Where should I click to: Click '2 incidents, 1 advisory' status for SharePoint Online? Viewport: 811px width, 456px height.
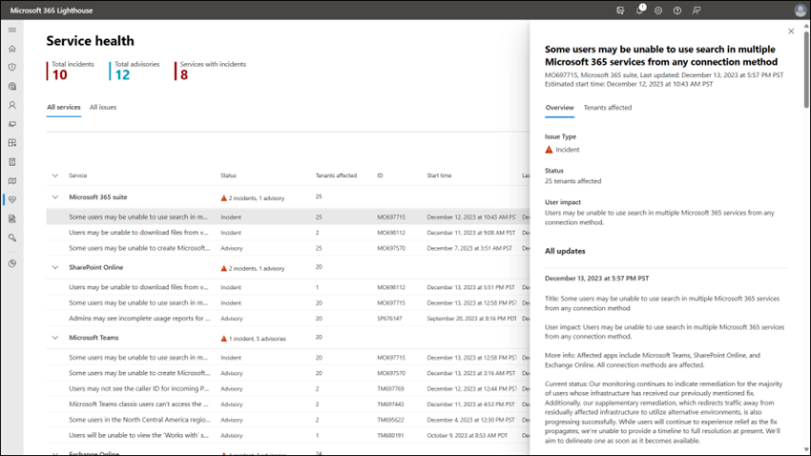pyautogui.click(x=253, y=268)
